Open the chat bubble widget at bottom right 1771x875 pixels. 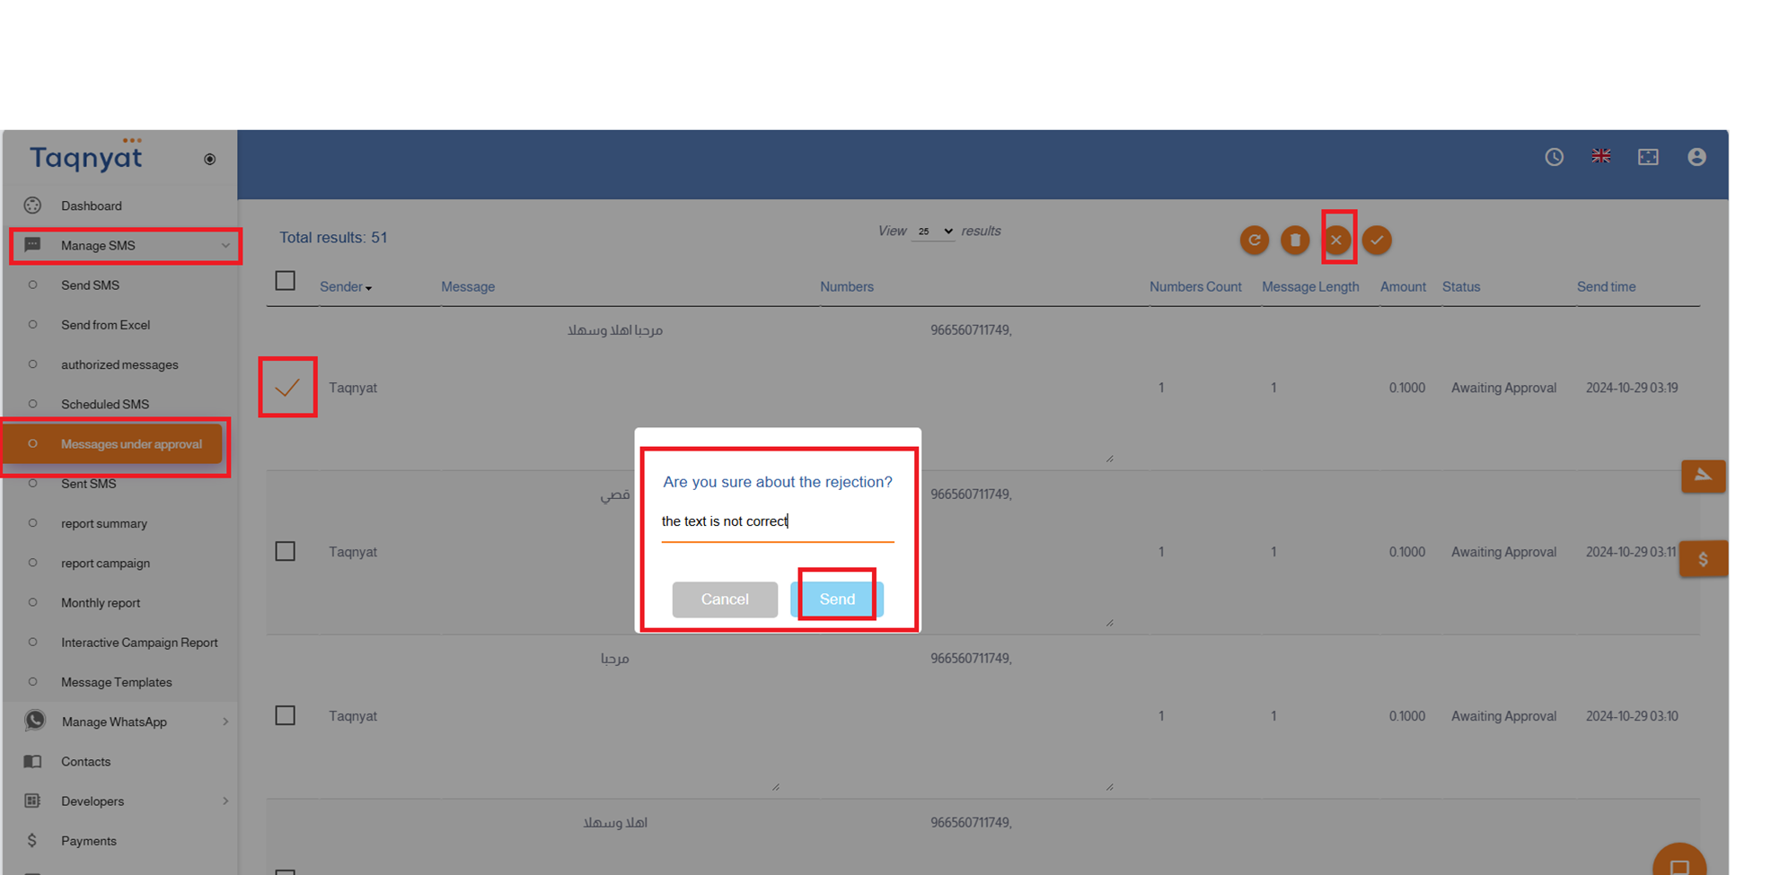(1678, 863)
